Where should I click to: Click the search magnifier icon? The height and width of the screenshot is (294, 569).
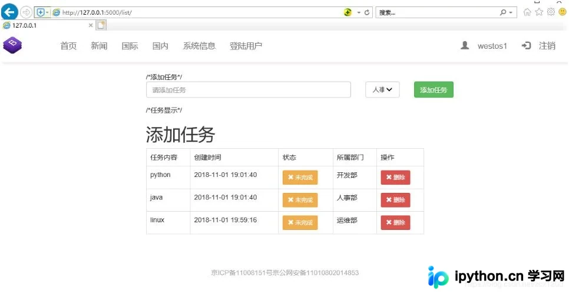(503, 12)
